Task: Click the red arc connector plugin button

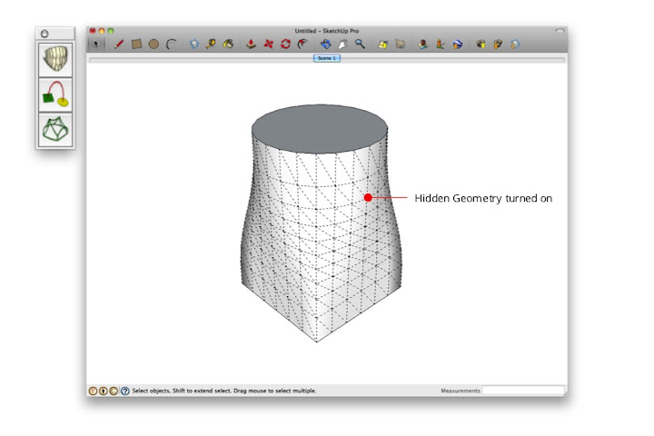Action: tap(54, 94)
